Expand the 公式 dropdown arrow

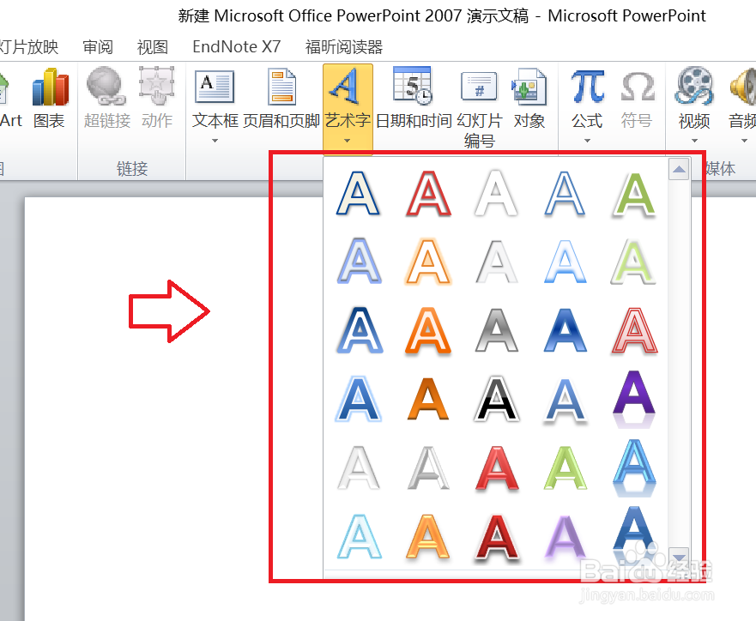click(x=587, y=141)
